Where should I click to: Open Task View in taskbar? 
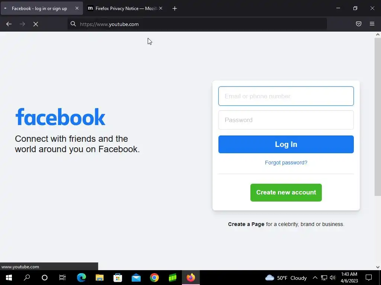[x=63, y=278]
